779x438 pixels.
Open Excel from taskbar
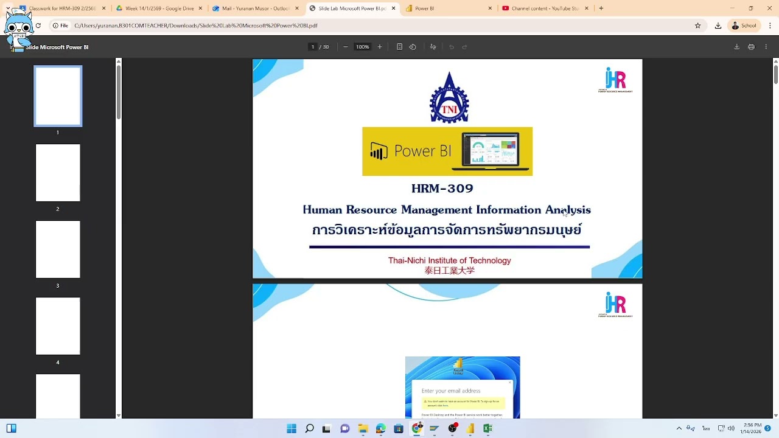coord(487,428)
